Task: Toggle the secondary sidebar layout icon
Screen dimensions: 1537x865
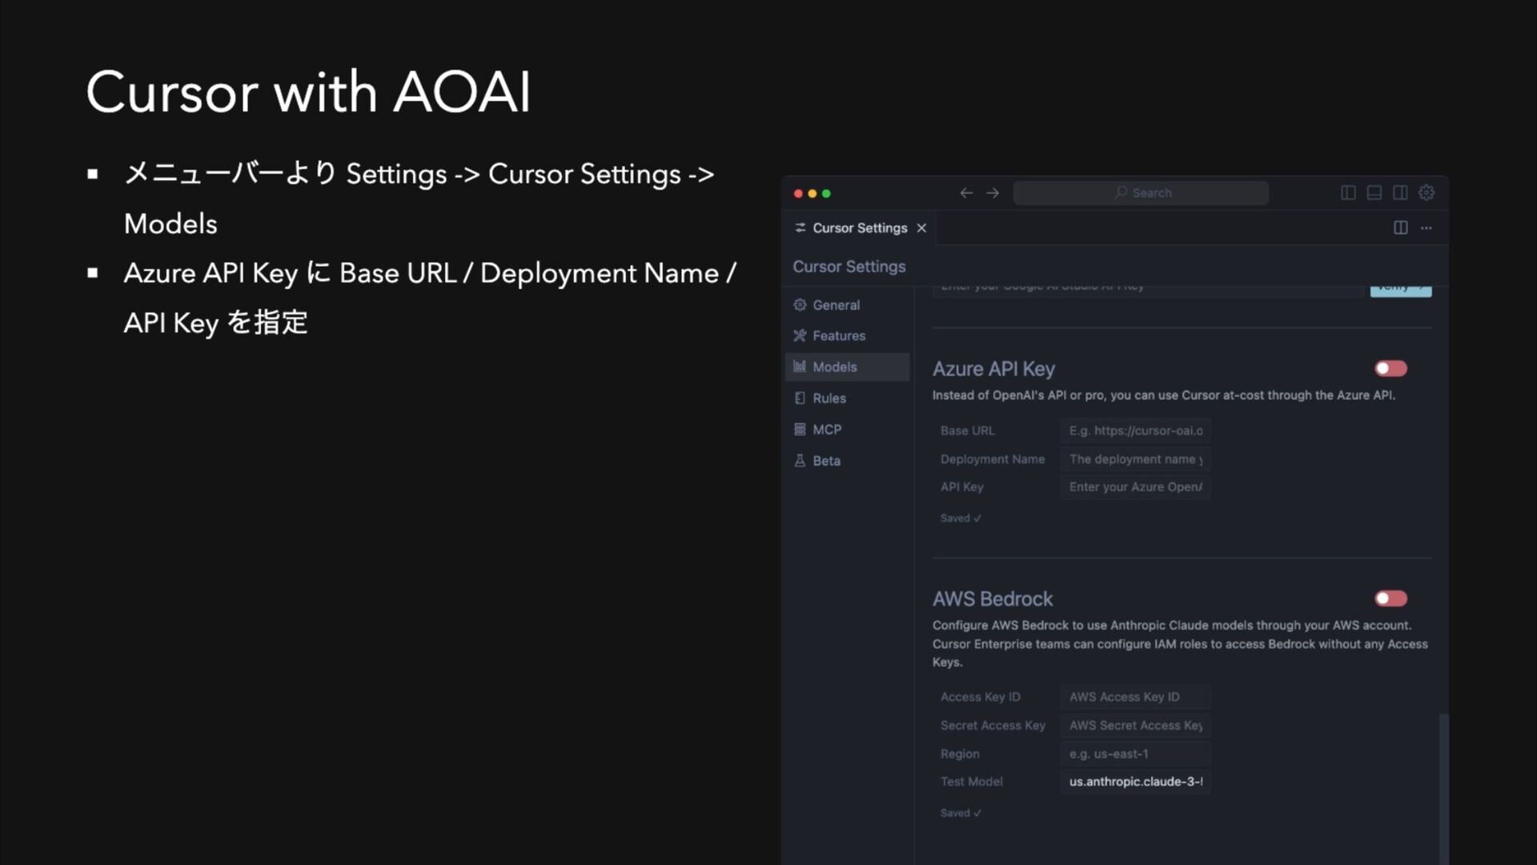Action: click(x=1400, y=193)
